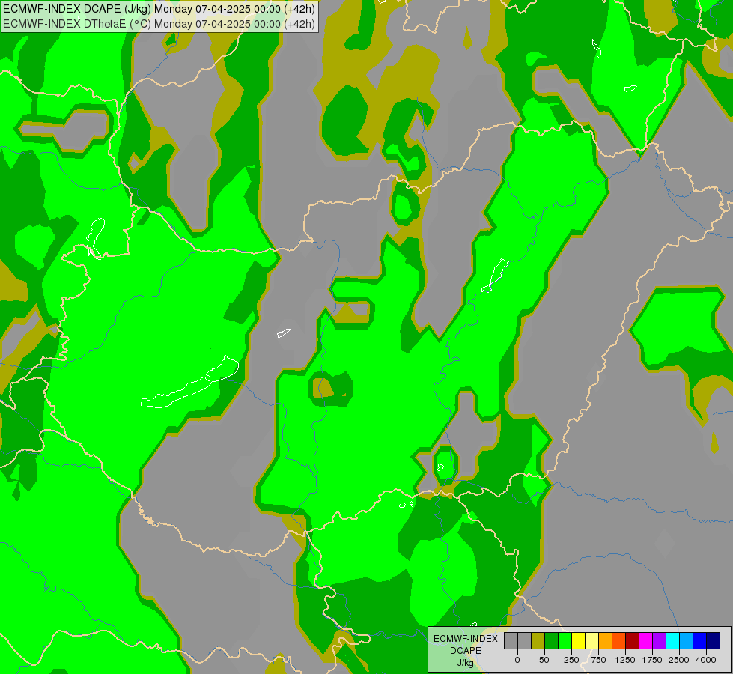Click the legend DCAPE label
733x674 pixels.
[x=466, y=651]
